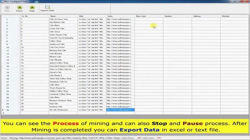
Task: Select the Himalayan Cafe Inc cell
Action: (63, 82)
